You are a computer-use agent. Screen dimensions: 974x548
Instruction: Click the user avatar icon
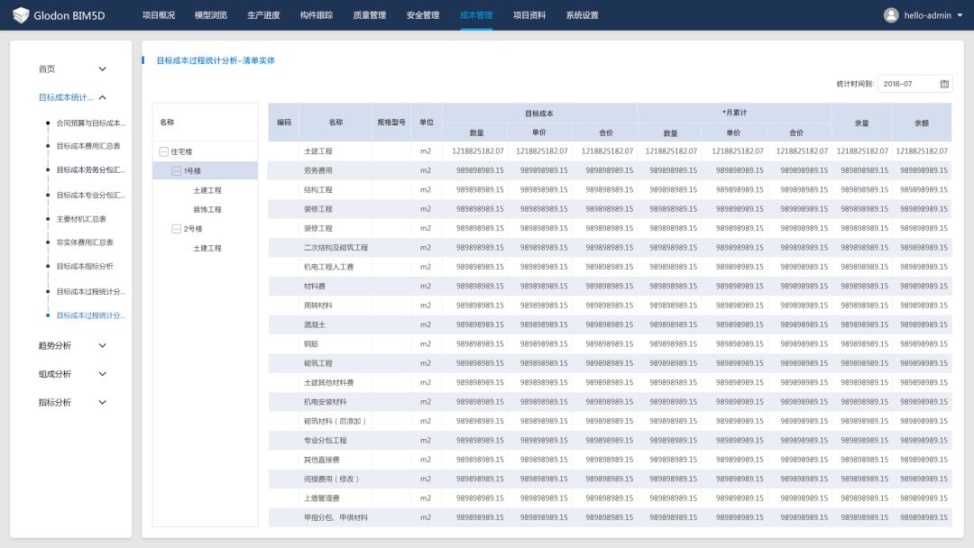(x=891, y=15)
